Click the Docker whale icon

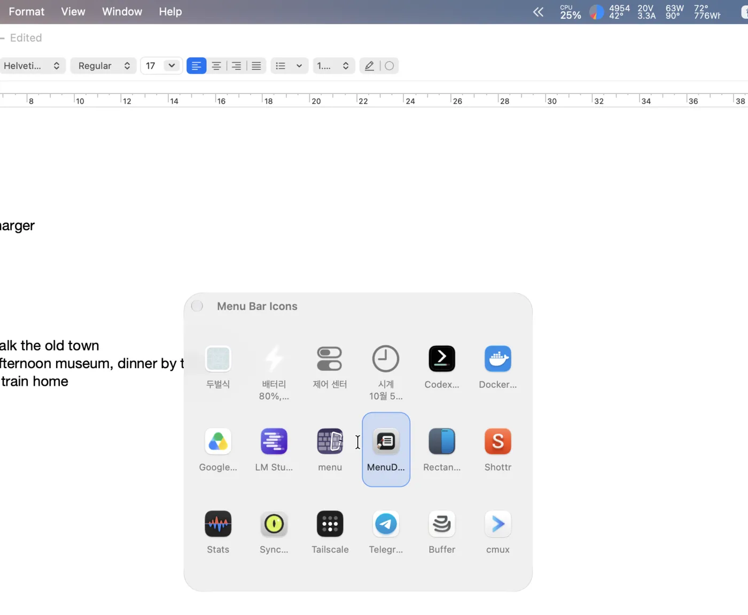(x=498, y=359)
